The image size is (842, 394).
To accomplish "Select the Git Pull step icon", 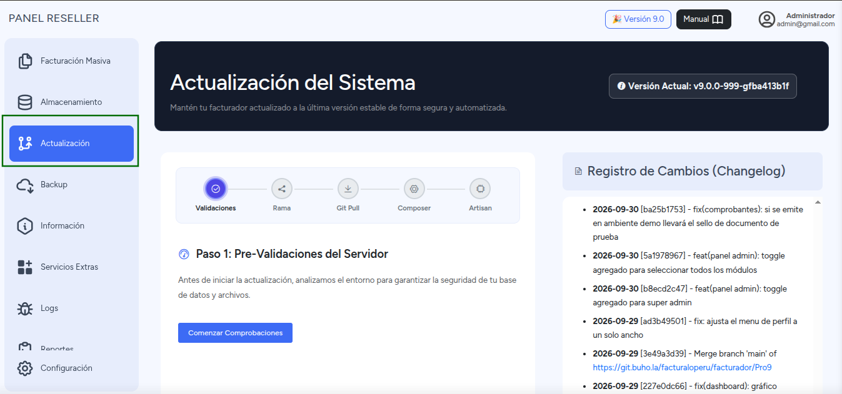I will (348, 189).
